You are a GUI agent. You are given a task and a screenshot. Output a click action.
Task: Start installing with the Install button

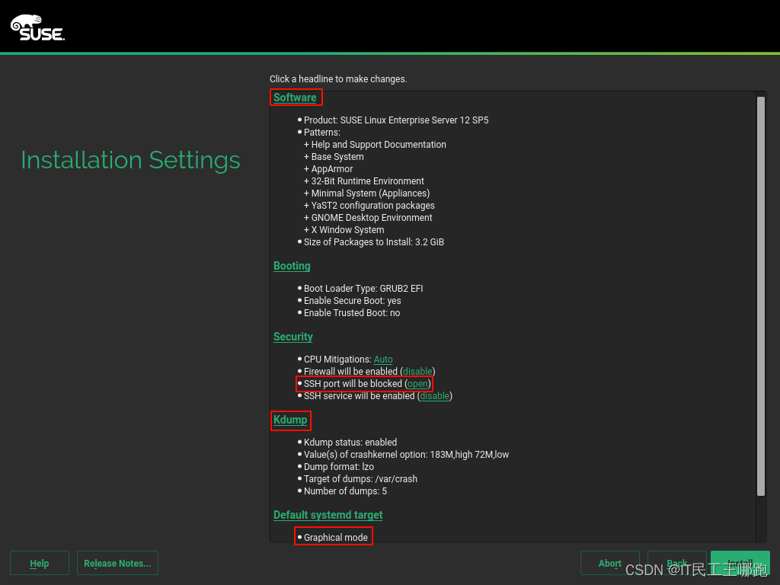740,563
